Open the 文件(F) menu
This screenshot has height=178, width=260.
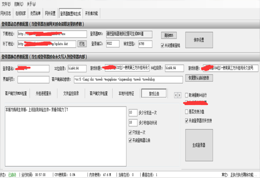click(7, 3)
